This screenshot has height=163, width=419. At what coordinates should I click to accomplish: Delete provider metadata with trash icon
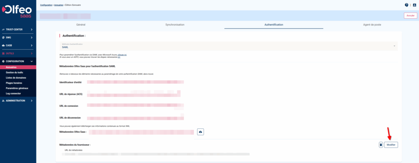click(x=381, y=145)
